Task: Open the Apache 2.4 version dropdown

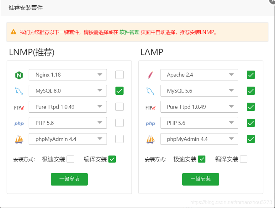Action: (x=199, y=75)
